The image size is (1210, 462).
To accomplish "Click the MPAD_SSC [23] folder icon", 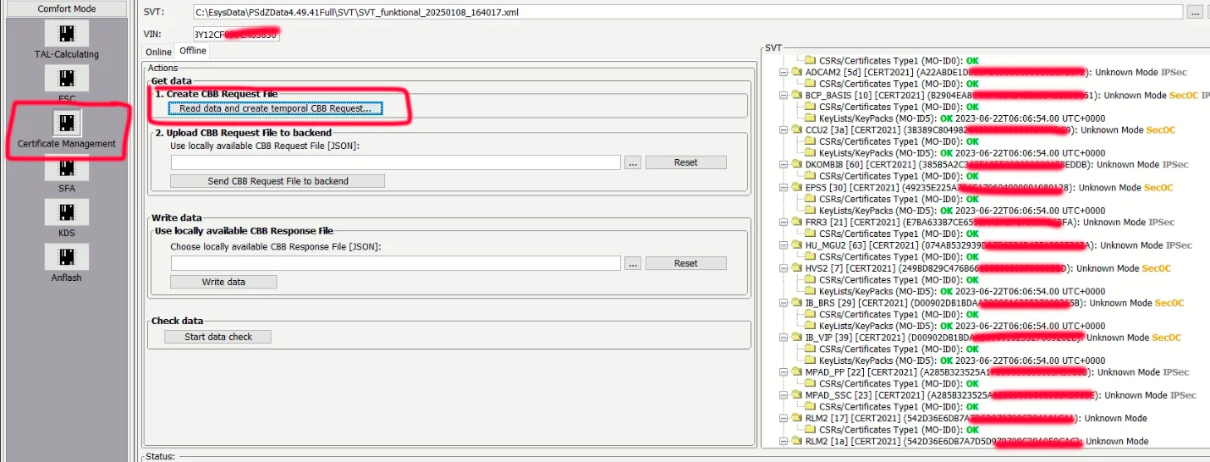I will pyautogui.click(x=796, y=395).
